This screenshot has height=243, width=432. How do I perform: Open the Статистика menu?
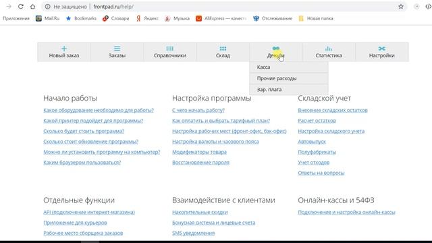pos(329,52)
